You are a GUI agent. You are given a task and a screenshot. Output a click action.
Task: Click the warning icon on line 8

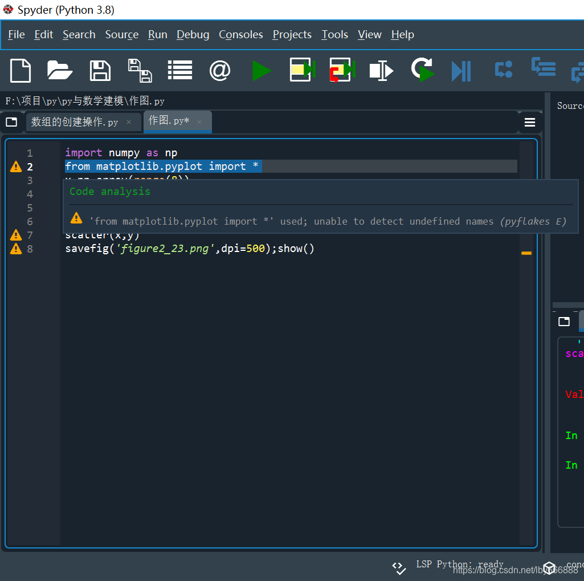[x=16, y=249]
